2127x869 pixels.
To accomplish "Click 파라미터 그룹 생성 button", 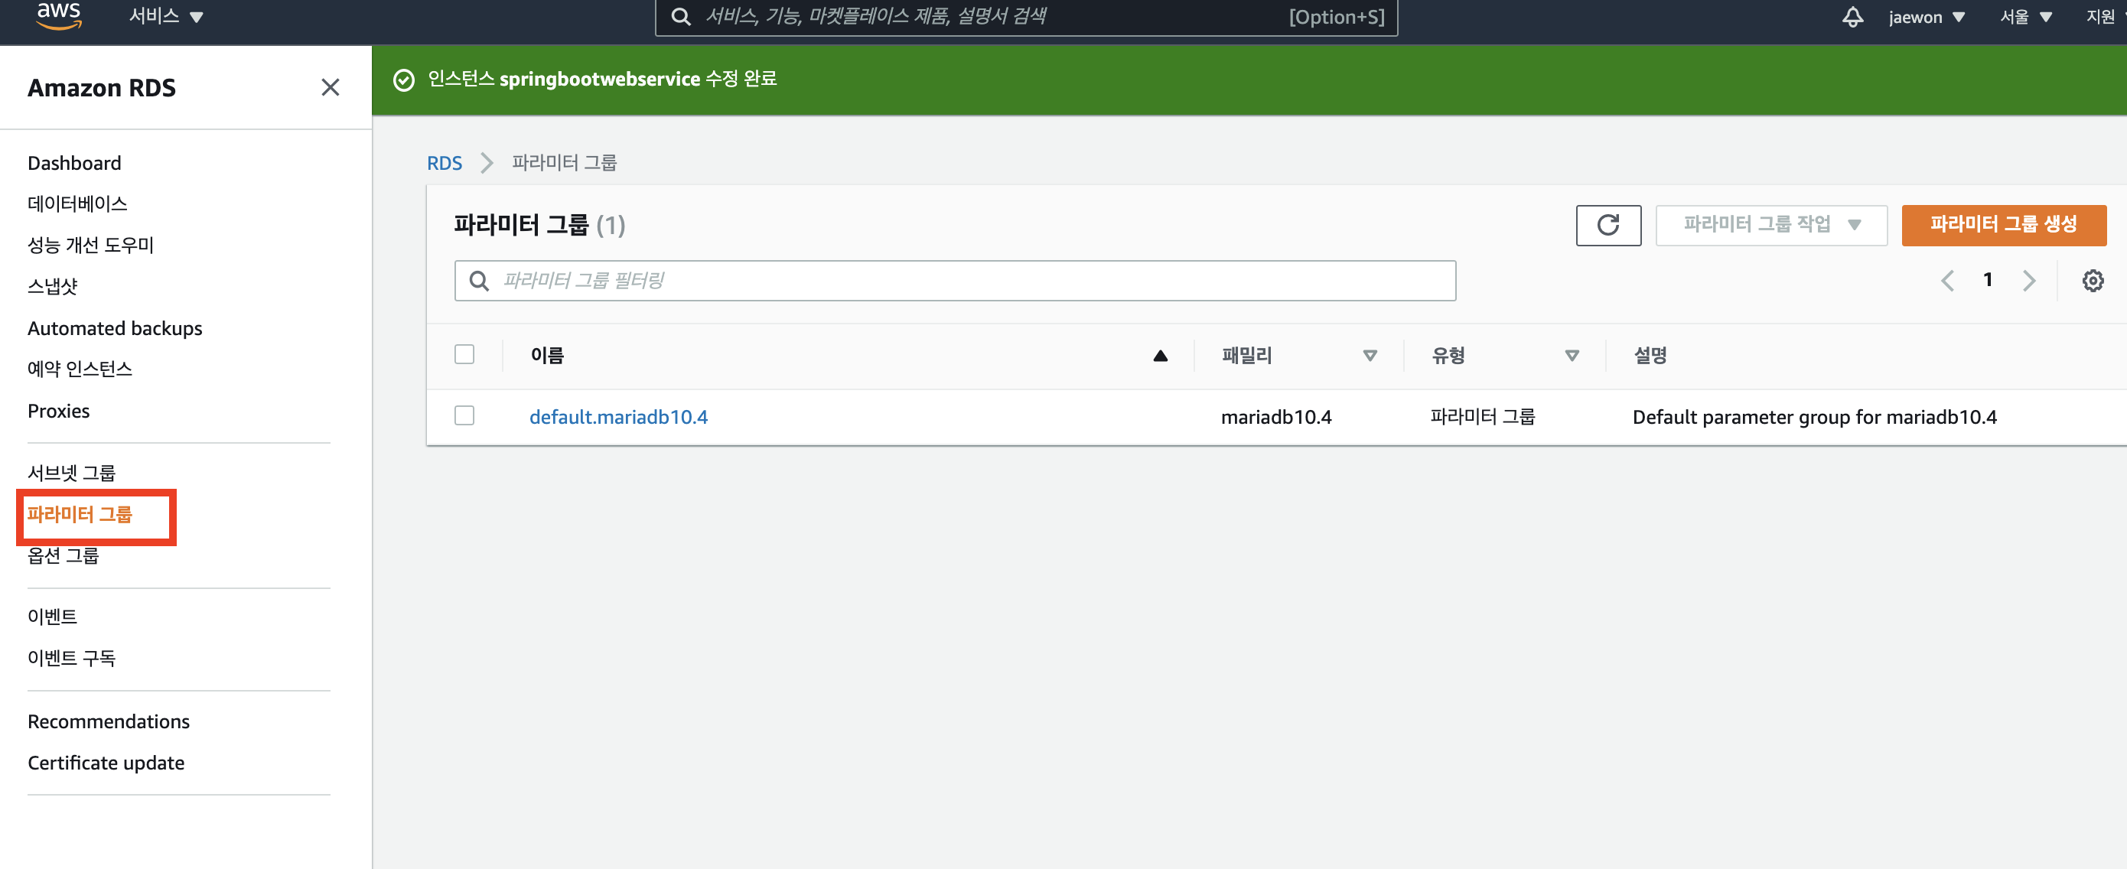I will pos(2003,226).
